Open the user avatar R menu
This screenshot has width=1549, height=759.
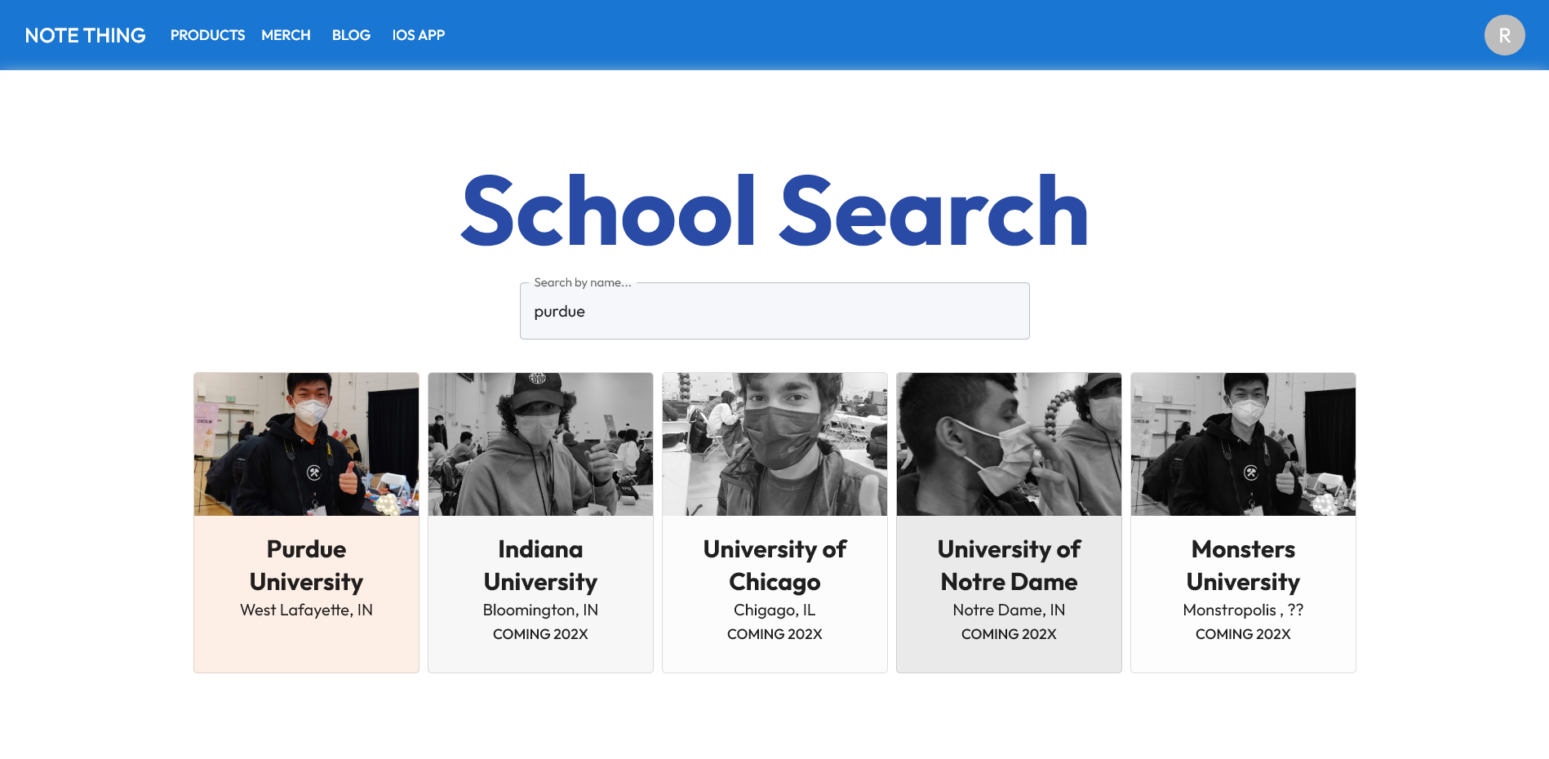(1504, 35)
